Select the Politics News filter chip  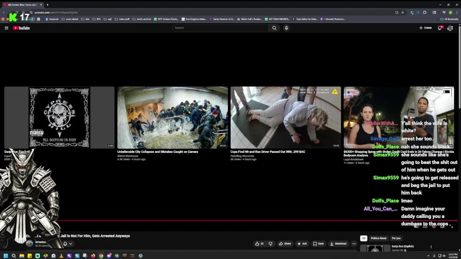(379, 238)
